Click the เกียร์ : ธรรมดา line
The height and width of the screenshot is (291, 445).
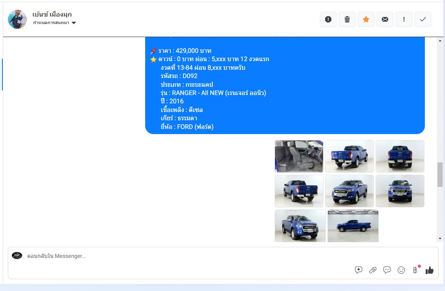[x=179, y=118]
